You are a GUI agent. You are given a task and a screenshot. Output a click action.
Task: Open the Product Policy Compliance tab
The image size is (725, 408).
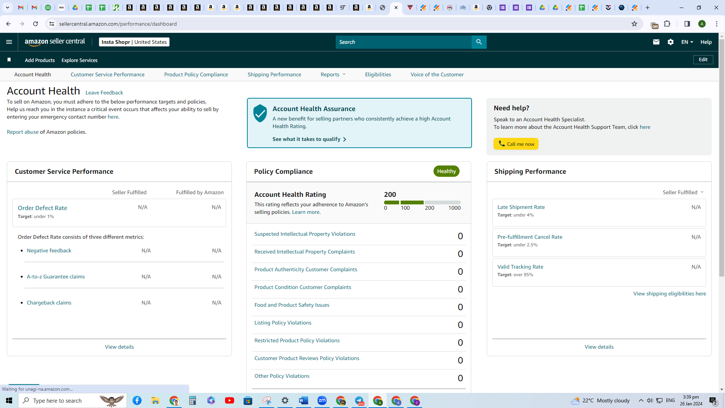coord(196,74)
